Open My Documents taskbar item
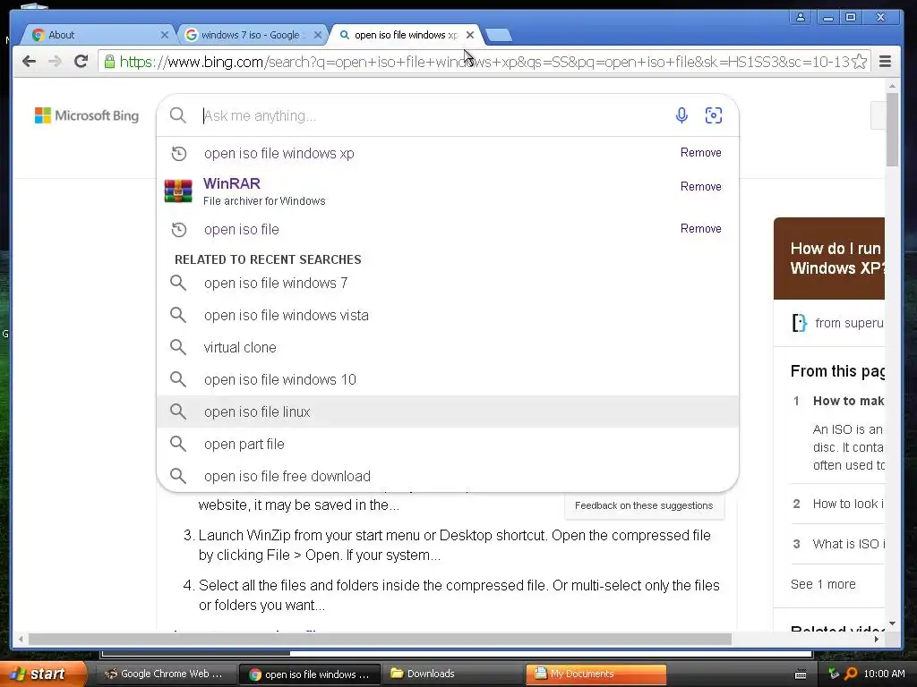The width and height of the screenshot is (917, 687). pyautogui.click(x=596, y=674)
